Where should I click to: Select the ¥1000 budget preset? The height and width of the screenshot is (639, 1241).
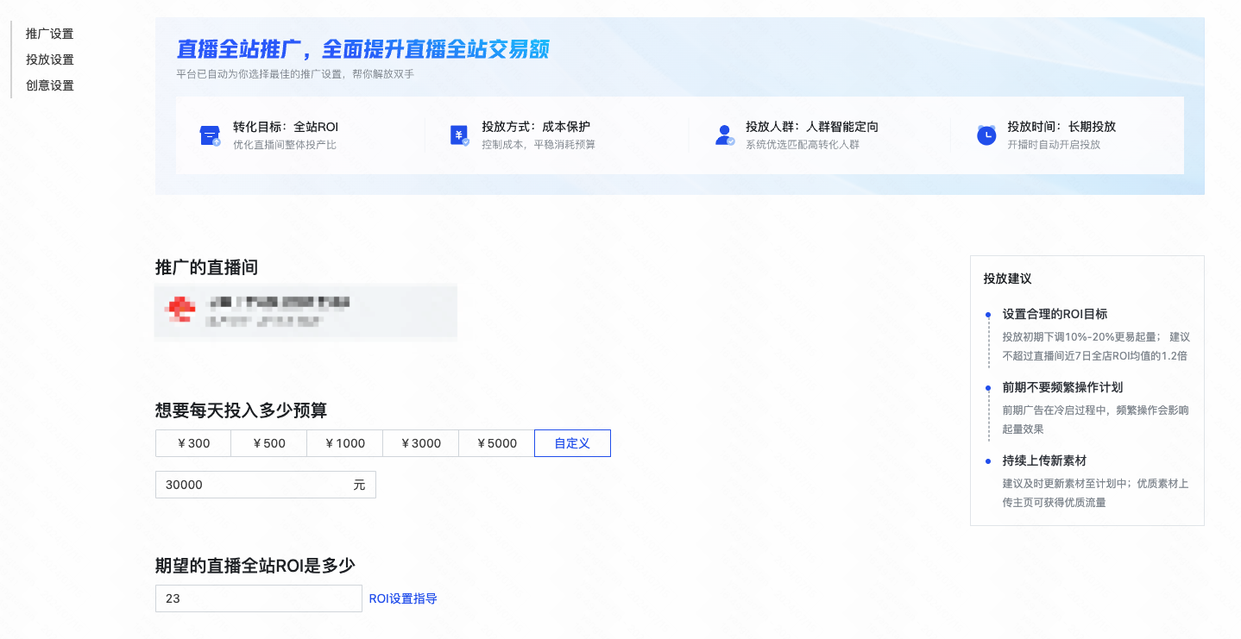[344, 442]
